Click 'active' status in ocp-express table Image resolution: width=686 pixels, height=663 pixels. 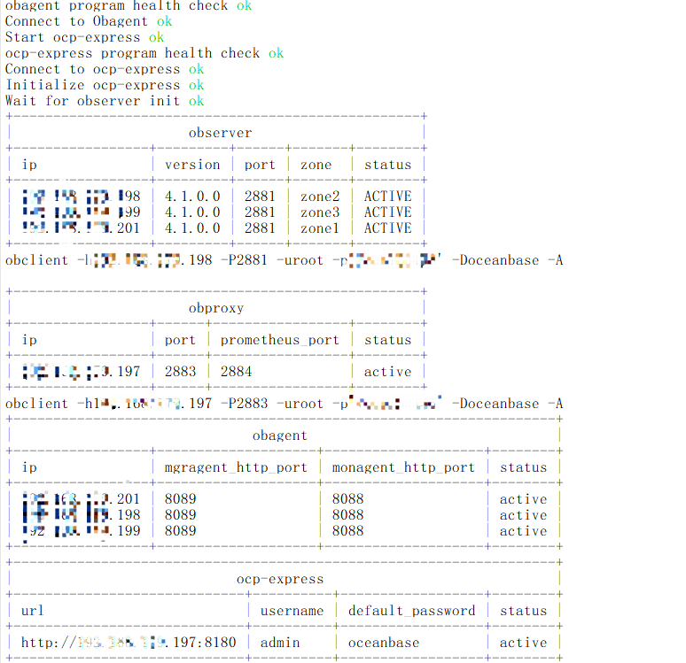click(x=523, y=643)
